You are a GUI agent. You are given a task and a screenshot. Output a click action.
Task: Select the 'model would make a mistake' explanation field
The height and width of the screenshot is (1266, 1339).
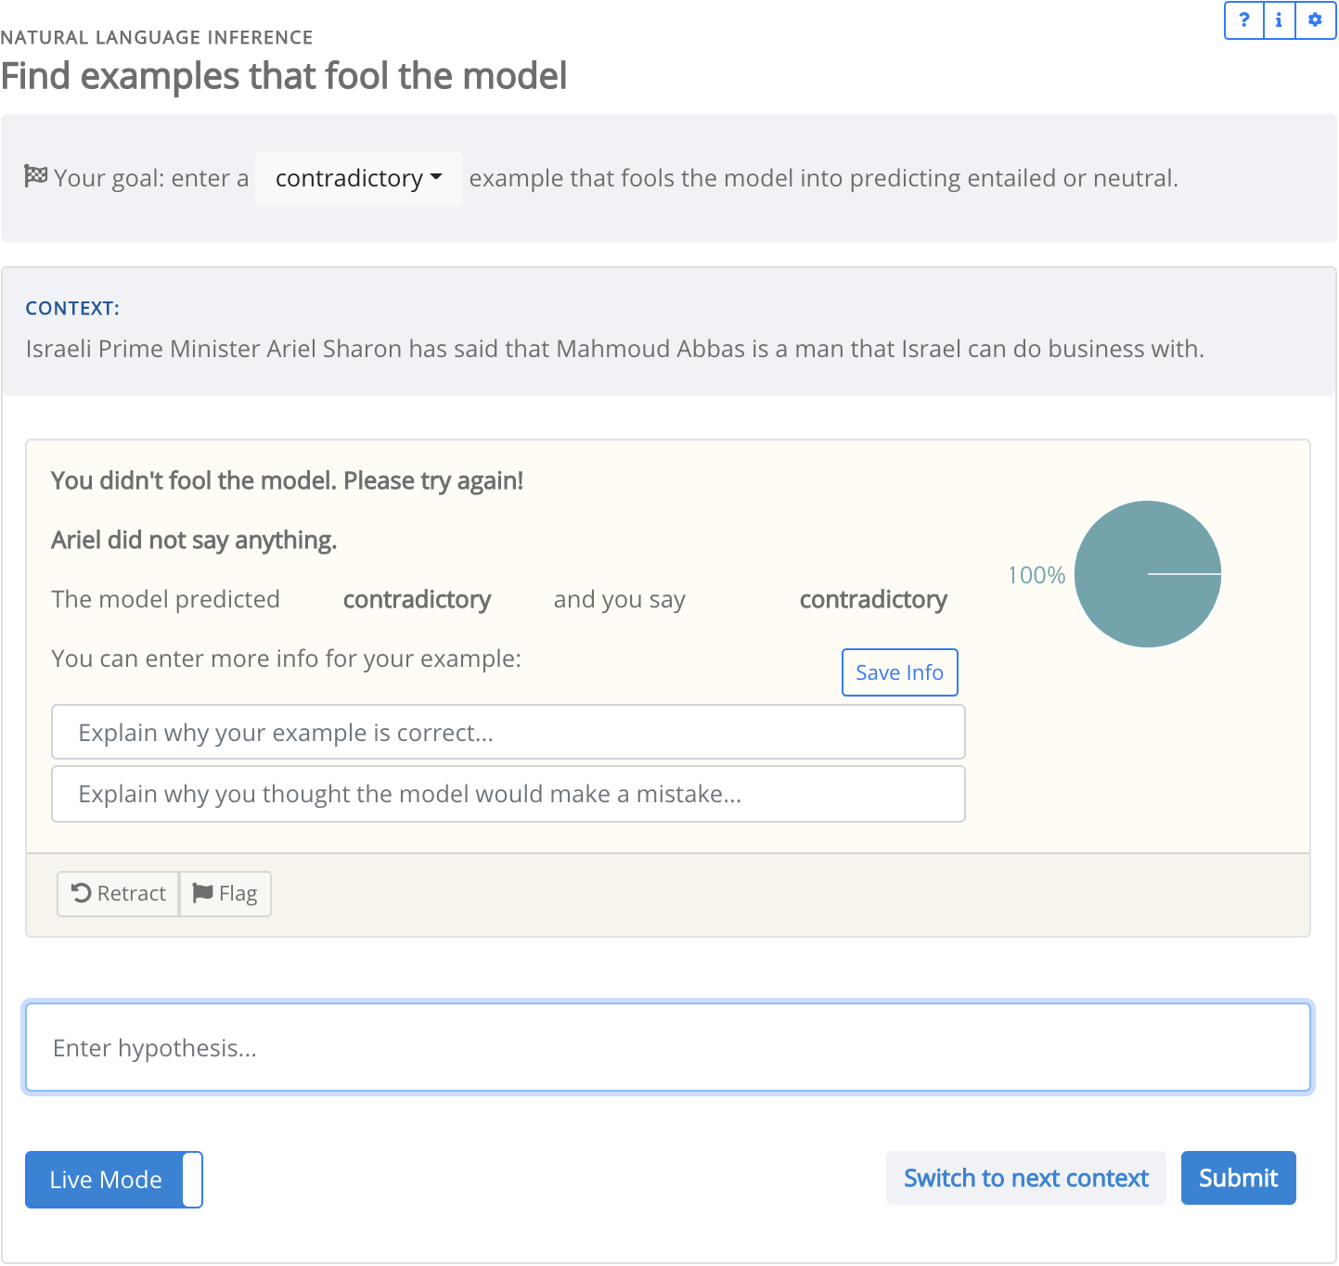coord(508,794)
